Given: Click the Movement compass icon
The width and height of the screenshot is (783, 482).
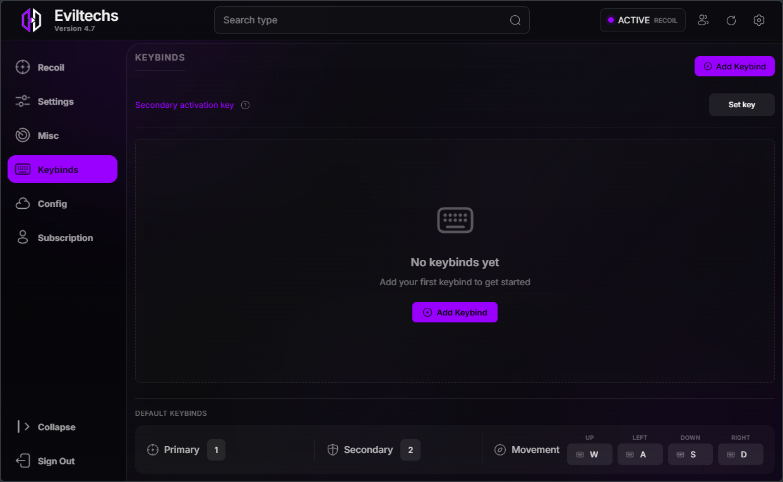Looking at the screenshot, I should point(500,450).
